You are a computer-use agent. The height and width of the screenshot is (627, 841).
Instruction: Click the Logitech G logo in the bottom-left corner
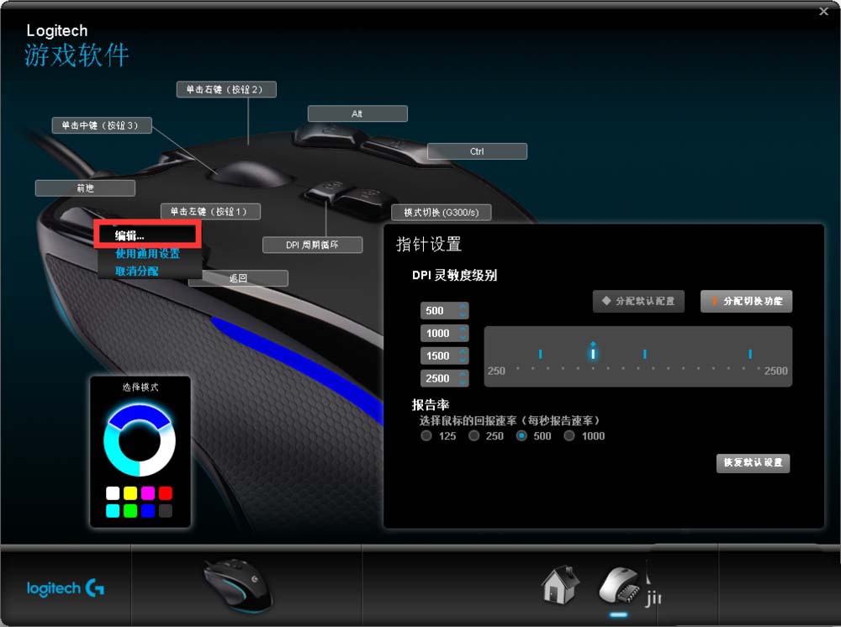(x=66, y=587)
